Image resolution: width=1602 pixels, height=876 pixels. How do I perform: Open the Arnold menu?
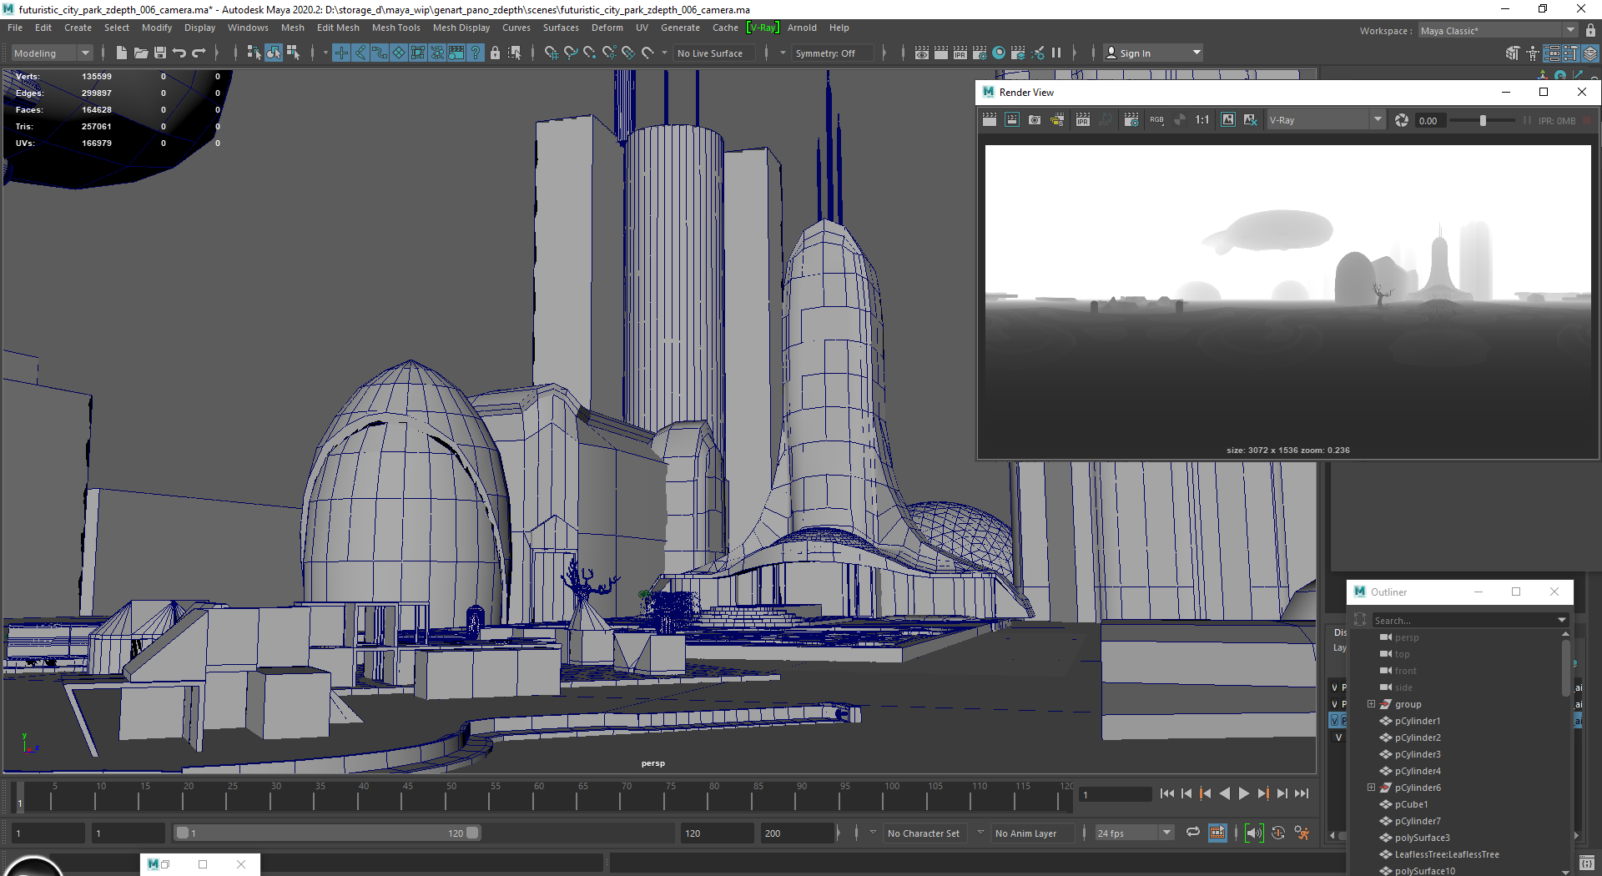pos(802,28)
